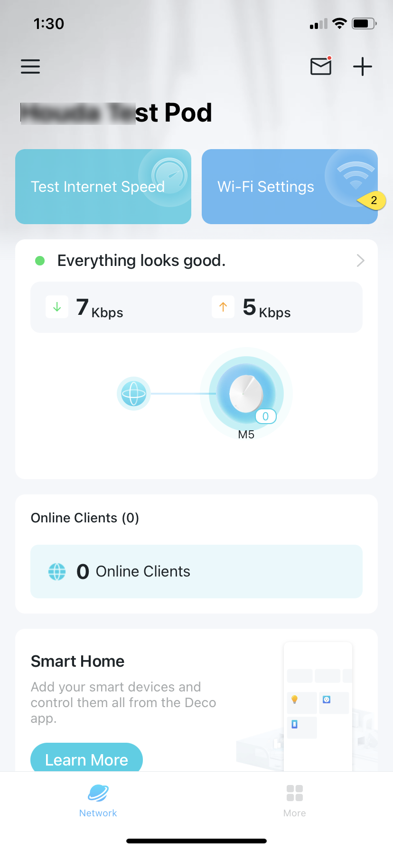Open the hamburger menu
Viewport: 393px width, 851px height.
click(30, 66)
